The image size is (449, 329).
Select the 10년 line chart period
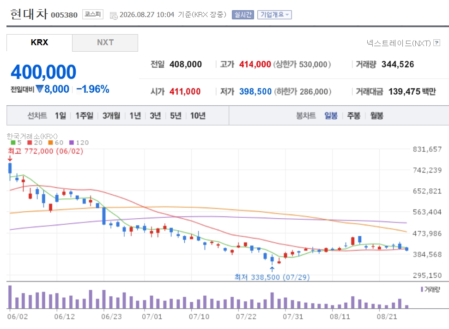[198, 115]
